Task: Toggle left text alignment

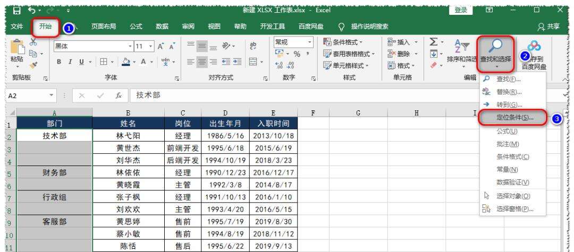Action: [191, 62]
